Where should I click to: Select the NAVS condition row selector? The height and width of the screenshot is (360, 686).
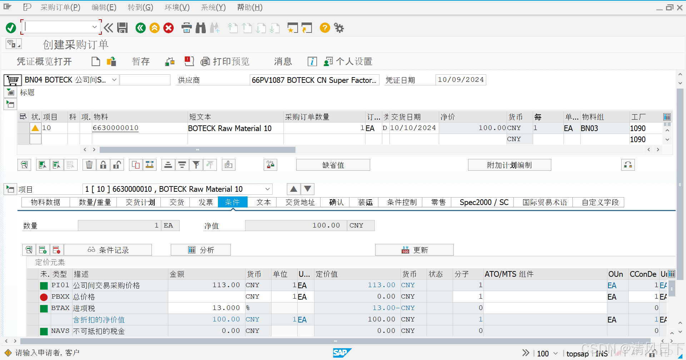click(33, 331)
